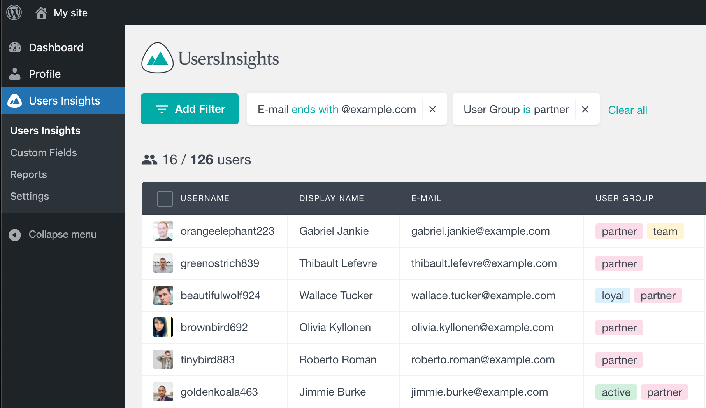Open username goldenkoala463

(x=219, y=392)
